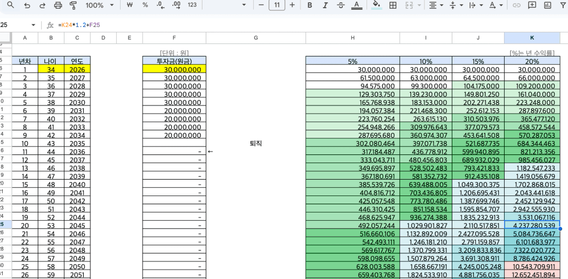Format as currency with Won symbol
The height and width of the screenshot is (279, 568).
130,5
